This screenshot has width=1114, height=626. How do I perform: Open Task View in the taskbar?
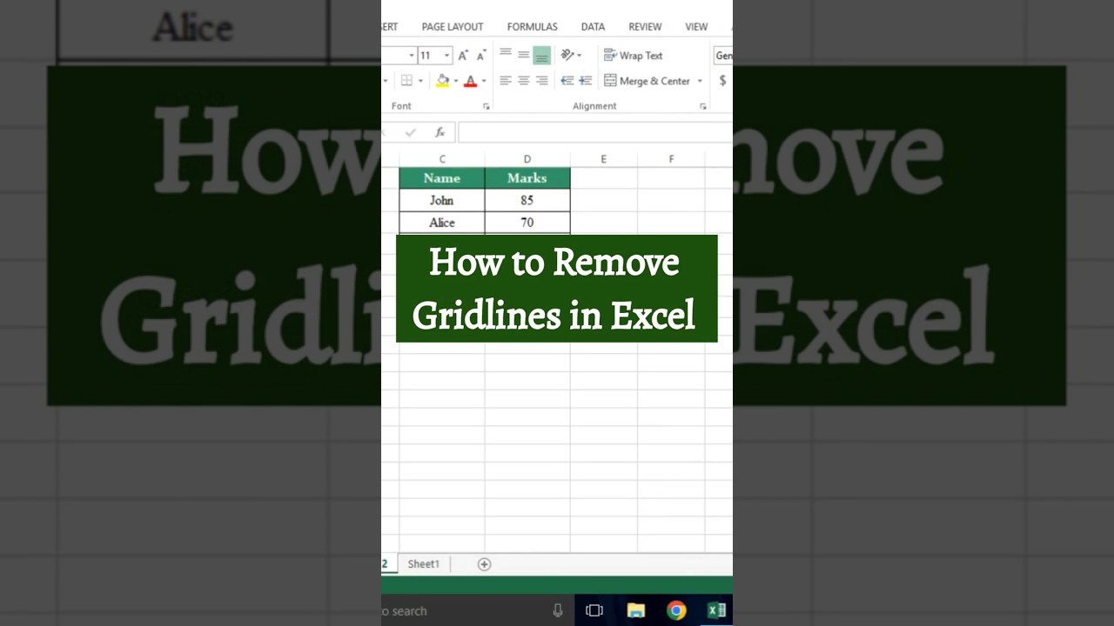click(594, 610)
